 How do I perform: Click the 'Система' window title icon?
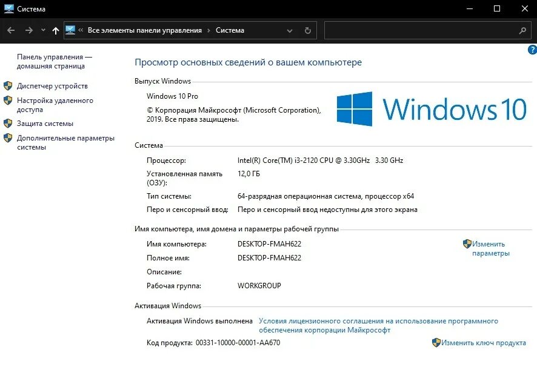point(8,8)
